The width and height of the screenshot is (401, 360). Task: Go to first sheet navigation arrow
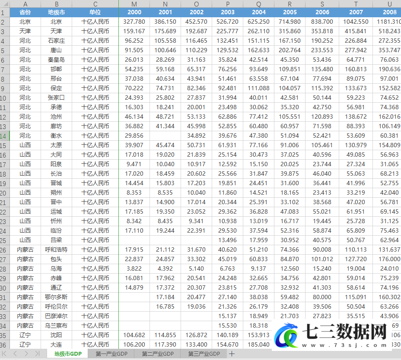(x=4, y=354)
